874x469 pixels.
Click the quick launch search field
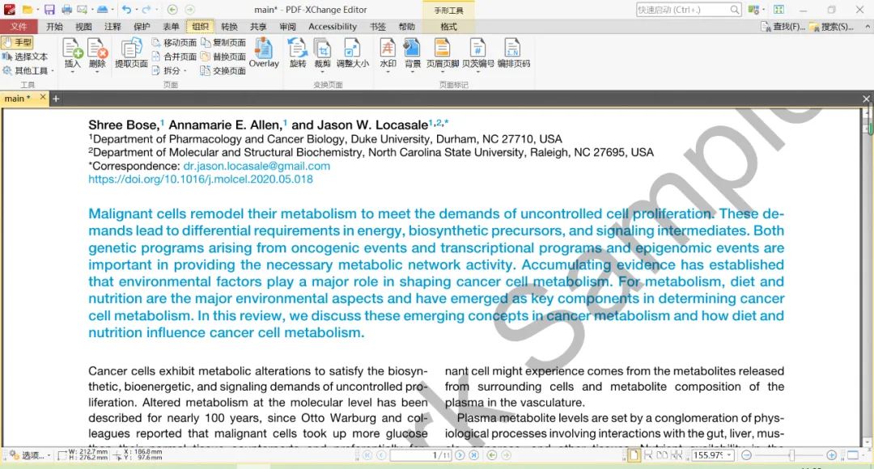point(689,10)
